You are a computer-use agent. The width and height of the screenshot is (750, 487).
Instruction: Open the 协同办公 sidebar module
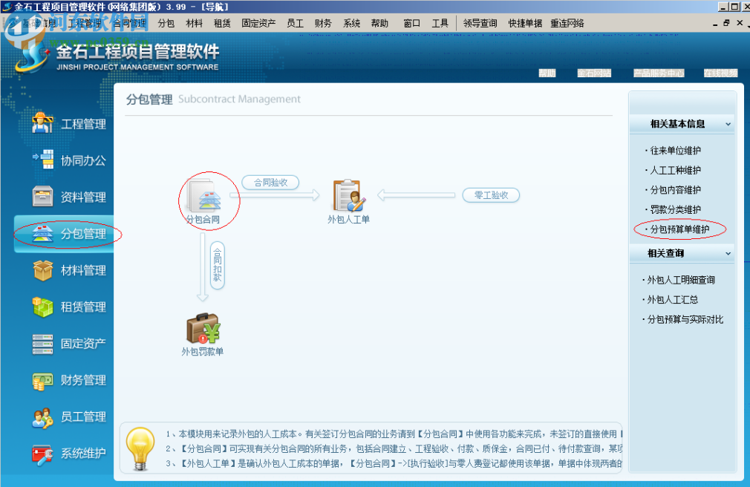69,160
